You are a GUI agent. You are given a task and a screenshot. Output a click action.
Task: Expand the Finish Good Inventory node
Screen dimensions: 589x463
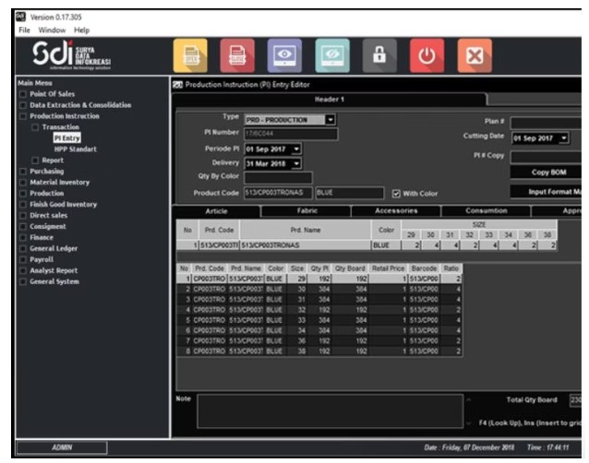23,205
